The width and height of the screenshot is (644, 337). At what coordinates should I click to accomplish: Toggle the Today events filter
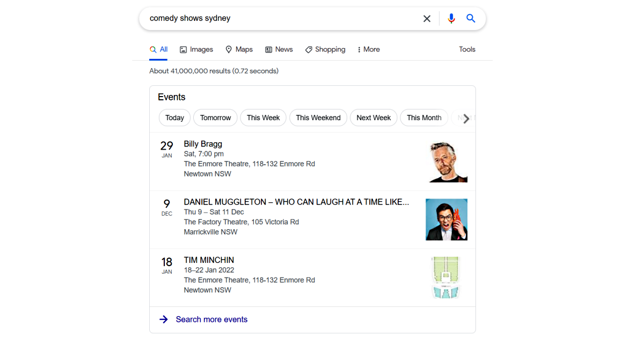coord(174,118)
